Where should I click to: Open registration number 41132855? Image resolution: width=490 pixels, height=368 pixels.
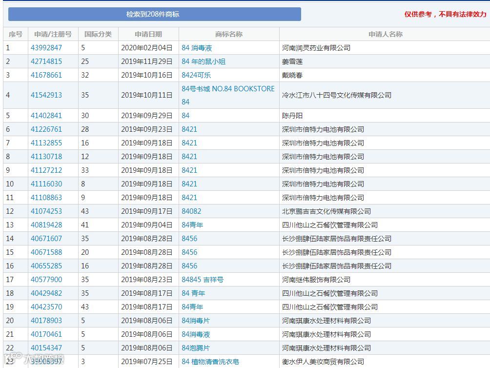point(46,143)
